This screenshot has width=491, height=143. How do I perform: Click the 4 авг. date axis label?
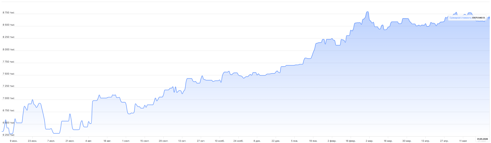[89, 141]
